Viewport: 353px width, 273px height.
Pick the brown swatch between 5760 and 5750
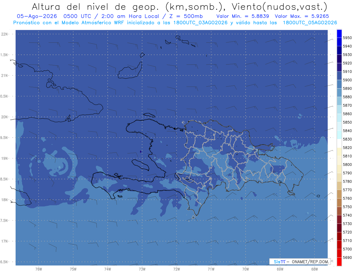(x=339, y=202)
